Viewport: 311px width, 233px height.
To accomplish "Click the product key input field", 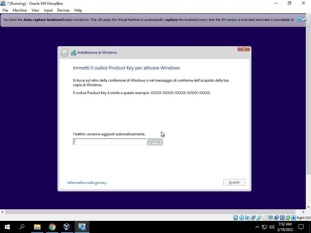I will pos(109,142).
